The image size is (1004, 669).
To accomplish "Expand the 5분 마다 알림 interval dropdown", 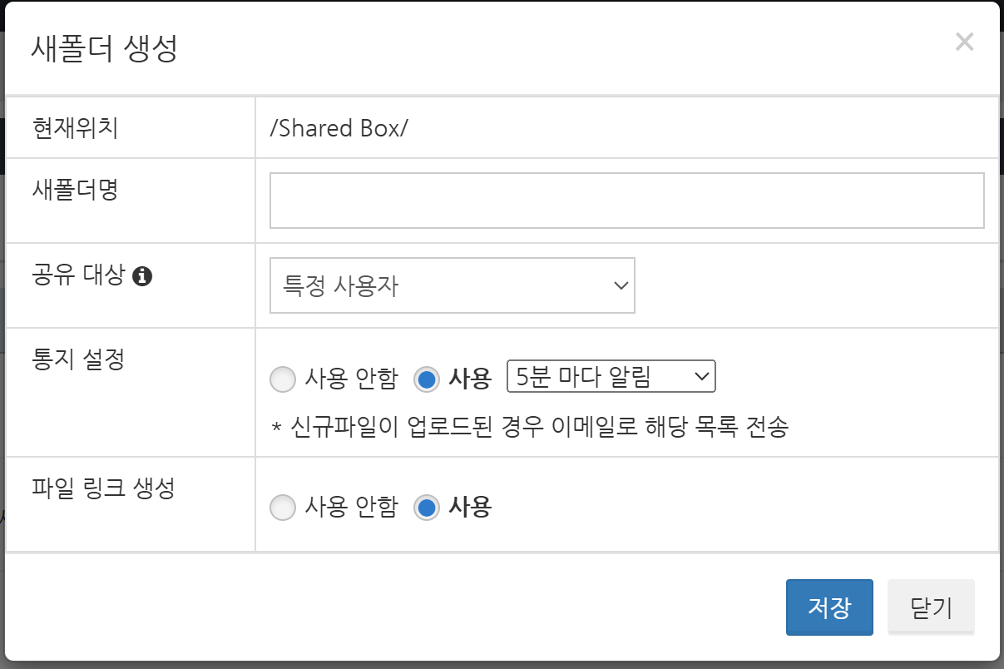I will 611,378.
